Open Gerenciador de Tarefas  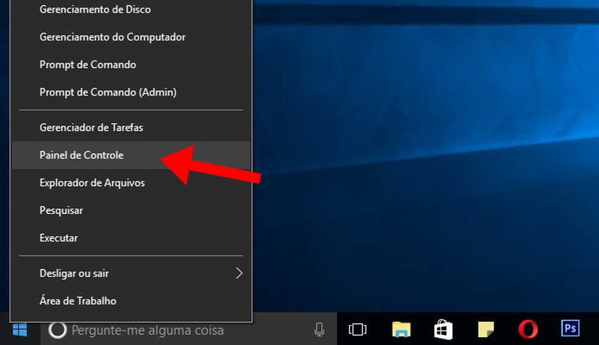pyautogui.click(x=131, y=127)
